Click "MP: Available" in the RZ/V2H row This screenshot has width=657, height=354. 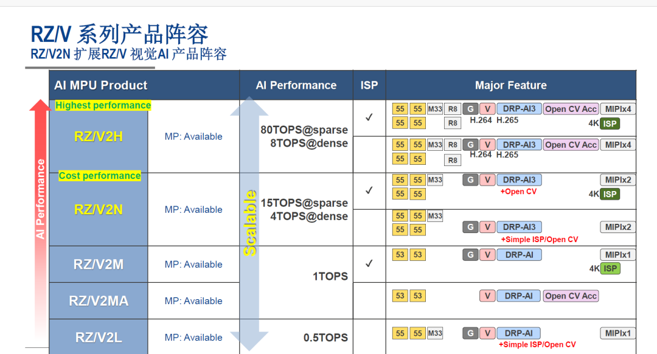[193, 137]
